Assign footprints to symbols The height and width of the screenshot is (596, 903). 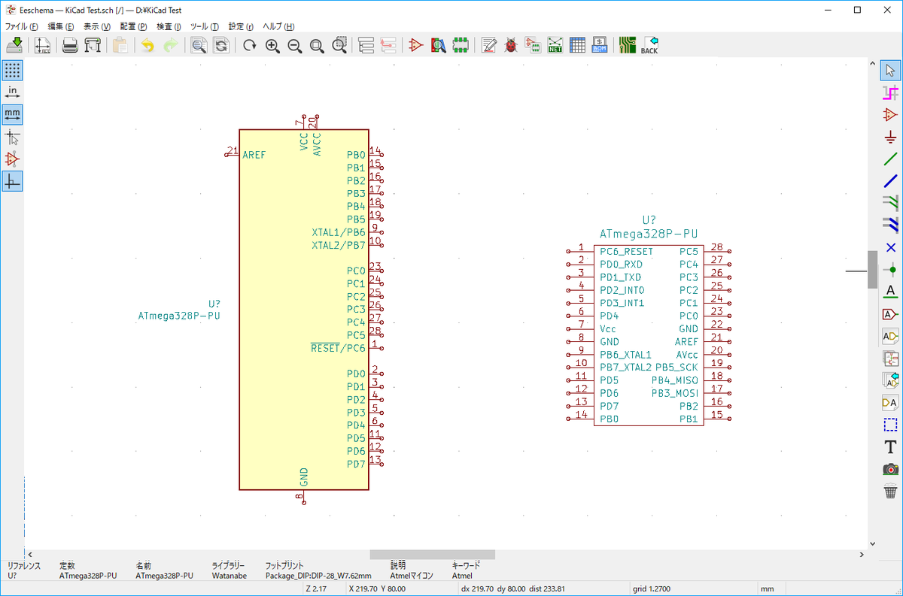point(534,45)
